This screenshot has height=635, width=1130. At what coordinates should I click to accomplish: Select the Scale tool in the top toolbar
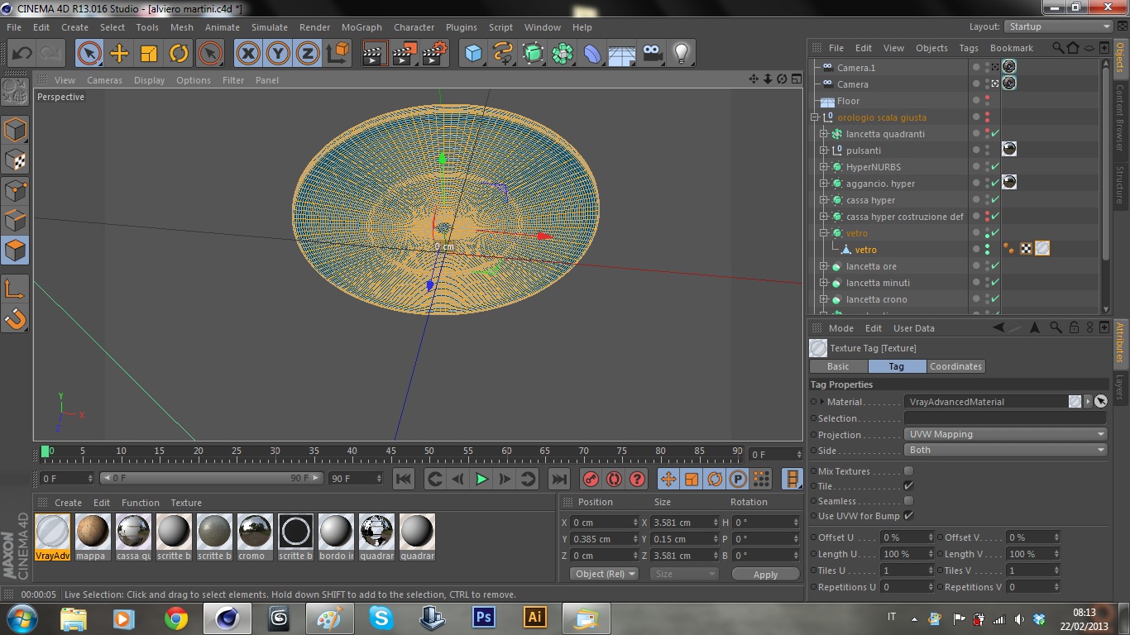click(149, 54)
